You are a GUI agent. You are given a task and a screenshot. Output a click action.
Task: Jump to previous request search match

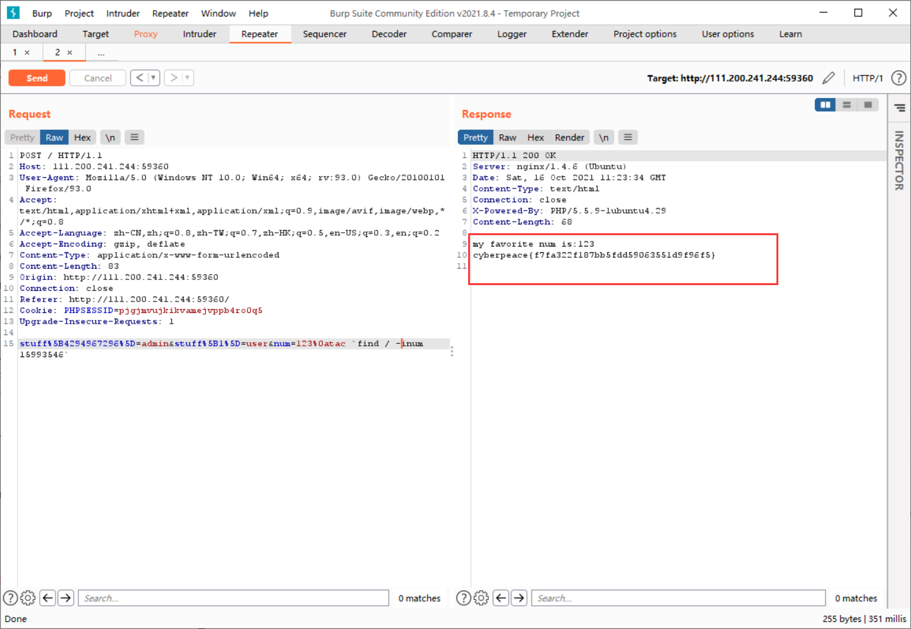(47, 598)
